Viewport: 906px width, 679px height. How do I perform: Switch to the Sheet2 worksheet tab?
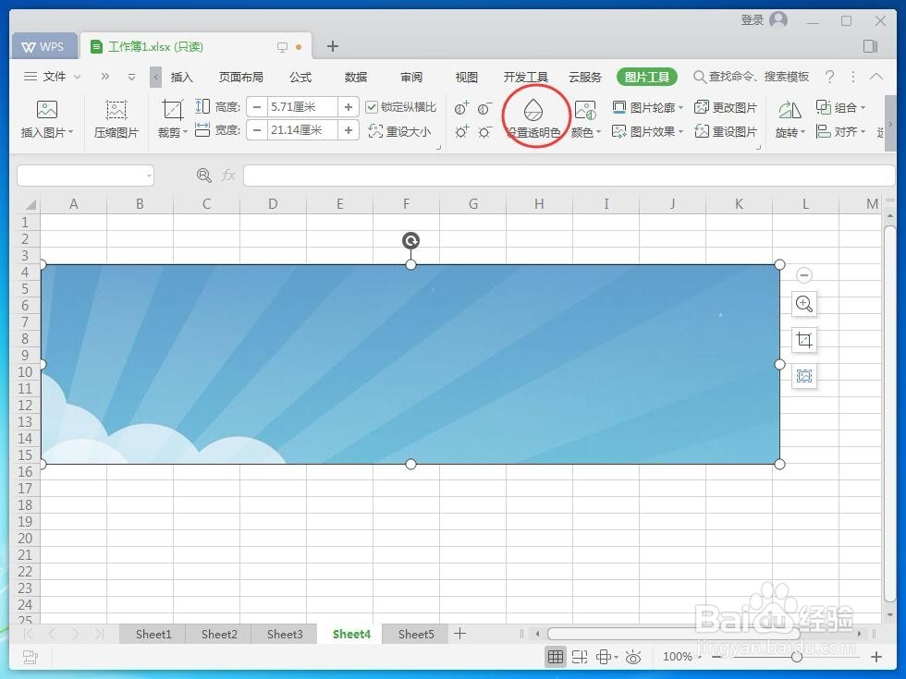pos(218,634)
